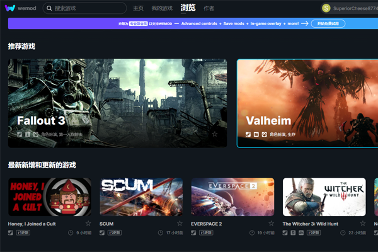Go to the 作者 (Creators) tab
Screen dimensions: 378x252
[209, 9]
